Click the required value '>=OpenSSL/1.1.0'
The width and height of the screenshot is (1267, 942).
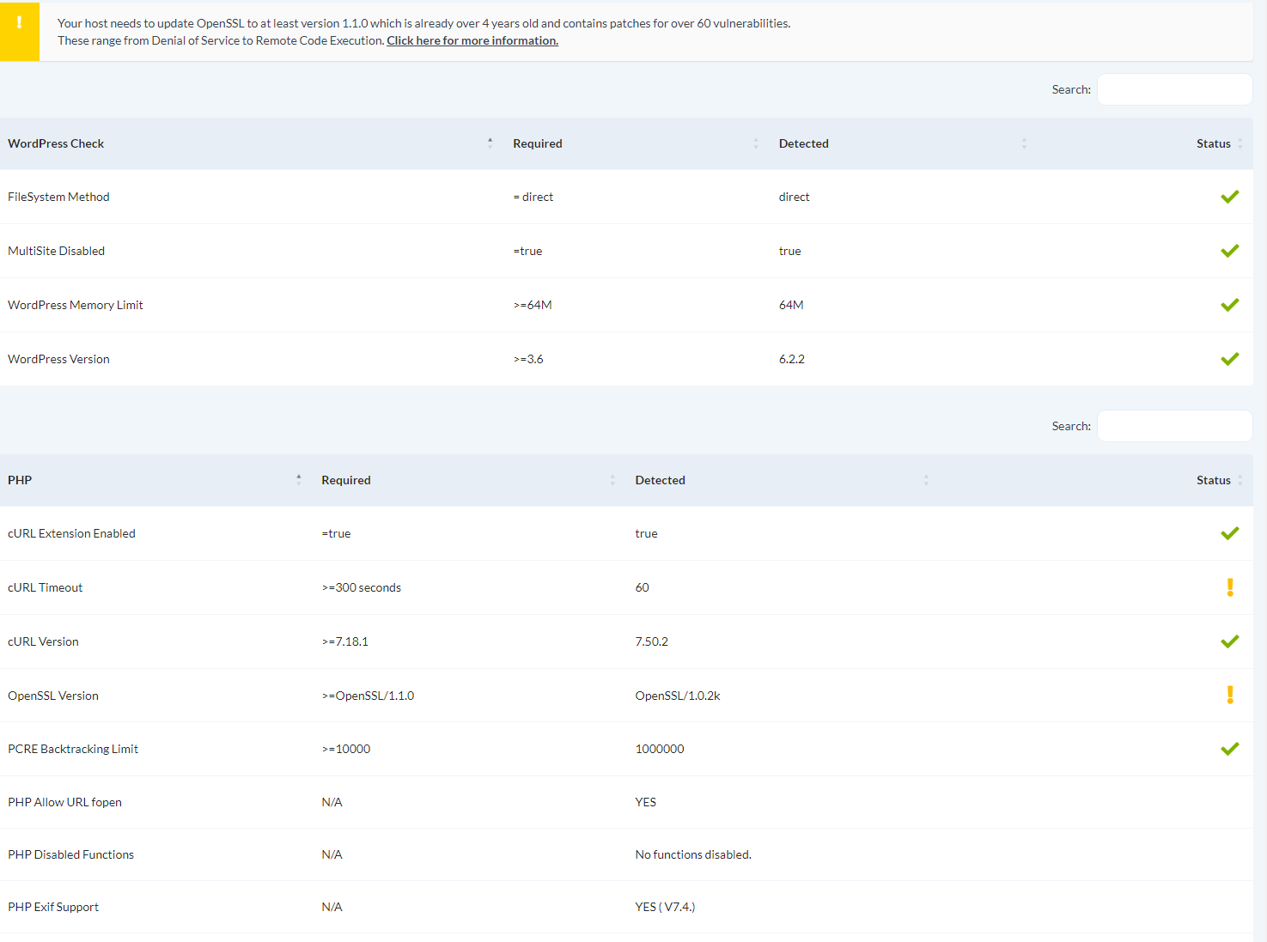368,696
